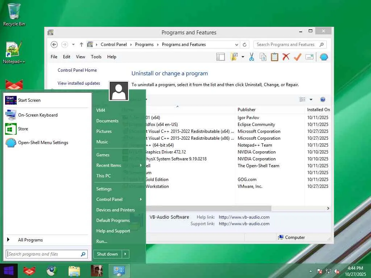Click the Up one level arrow

click(x=82, y=45)
